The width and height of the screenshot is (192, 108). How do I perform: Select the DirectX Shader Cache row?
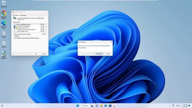(x=29, y=31)
